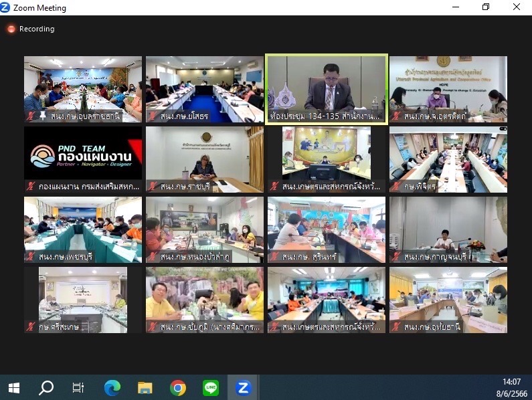Launch Google Chrome from the taskbar

coord(177,387)
